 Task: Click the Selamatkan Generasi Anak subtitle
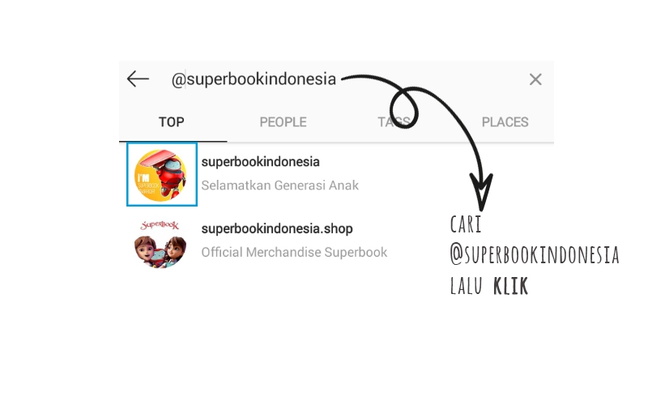point(279,185)
